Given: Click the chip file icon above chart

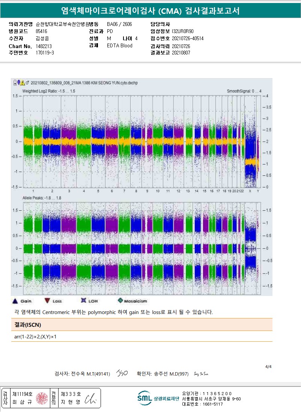Looking at the screenshot, I should 15,83.
